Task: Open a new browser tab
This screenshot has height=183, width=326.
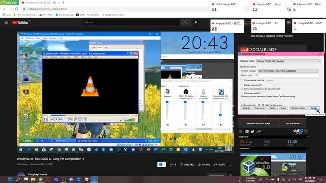Action: (63, 2)
